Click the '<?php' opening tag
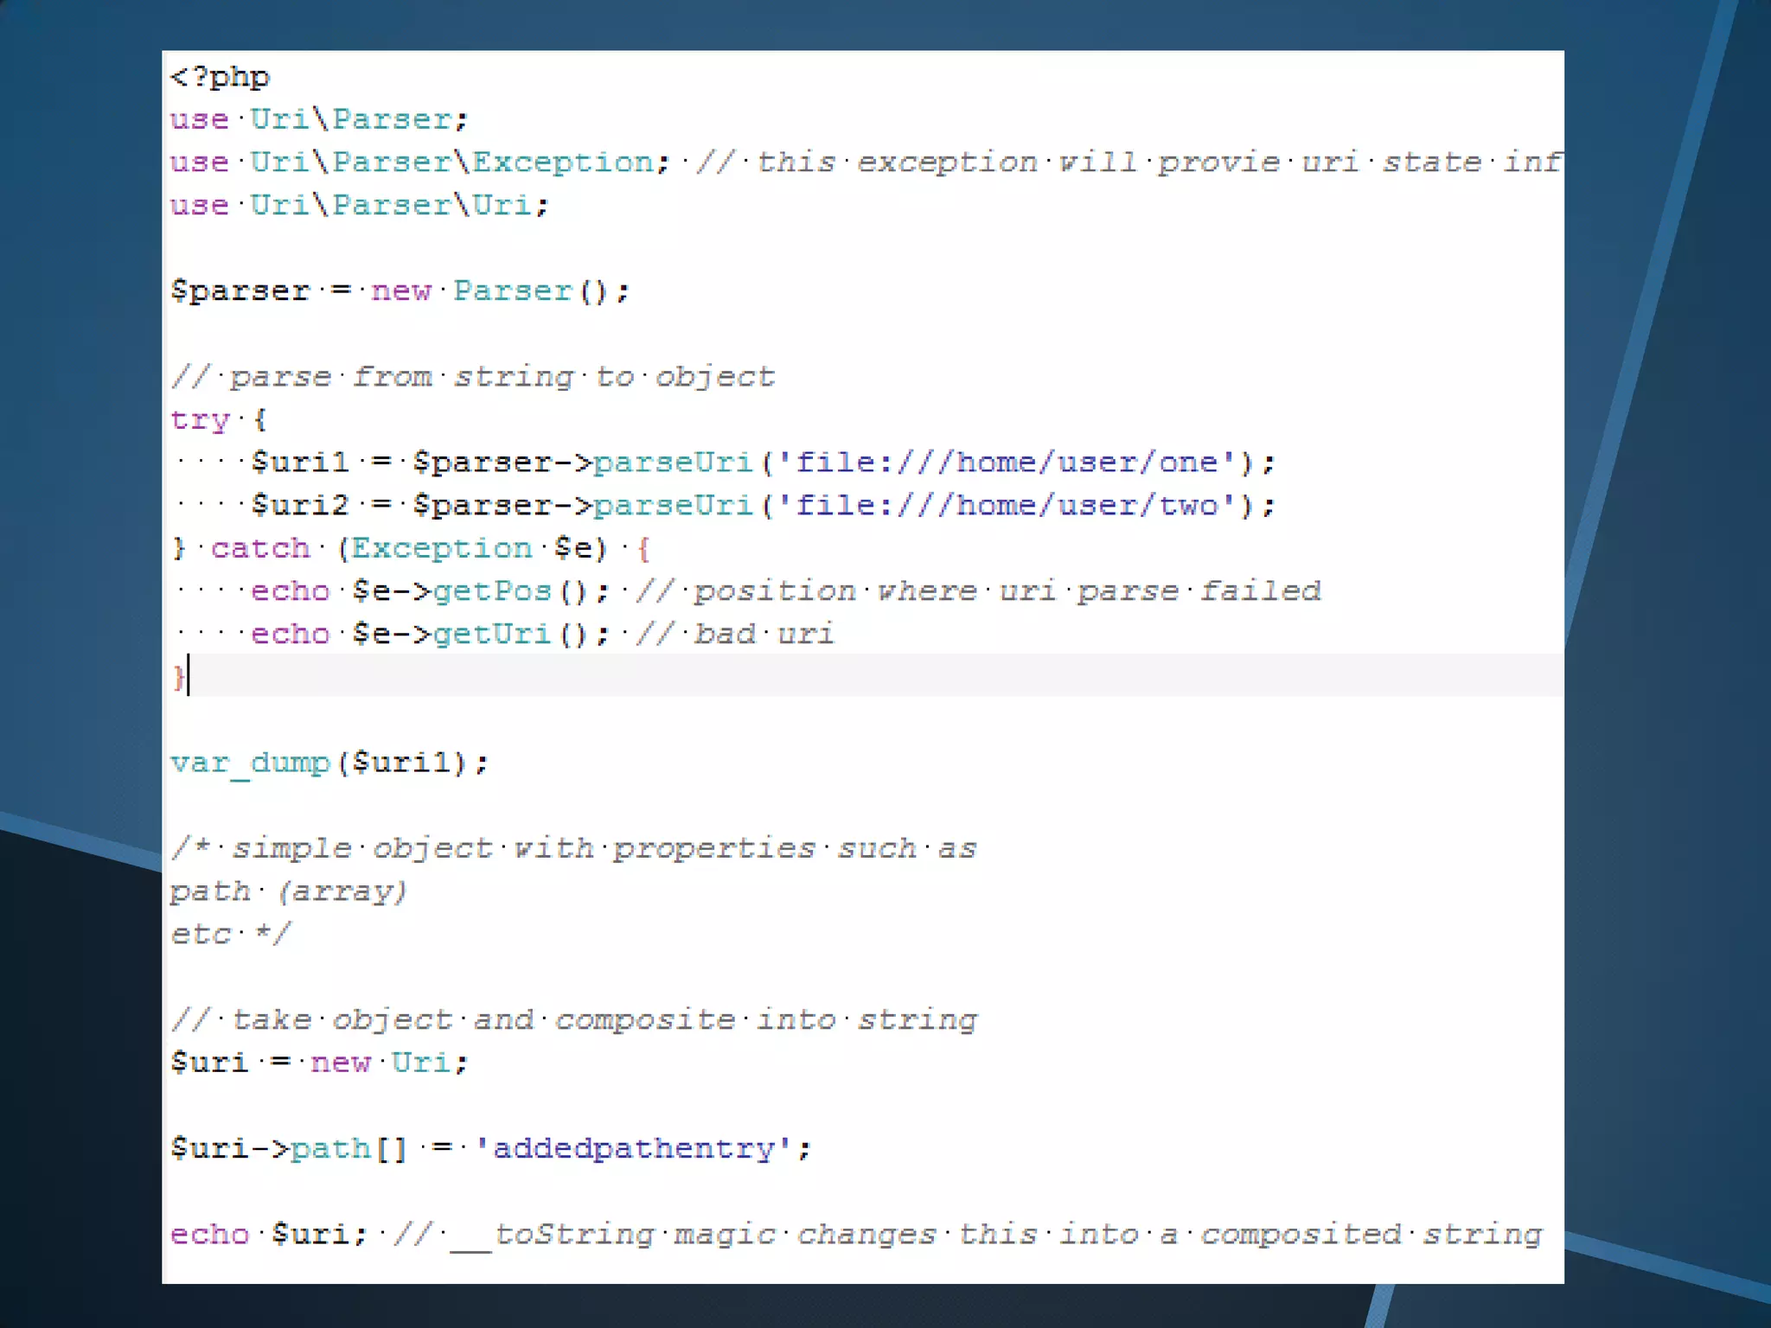1771x1328 pixels. click(x=221, y=78)
